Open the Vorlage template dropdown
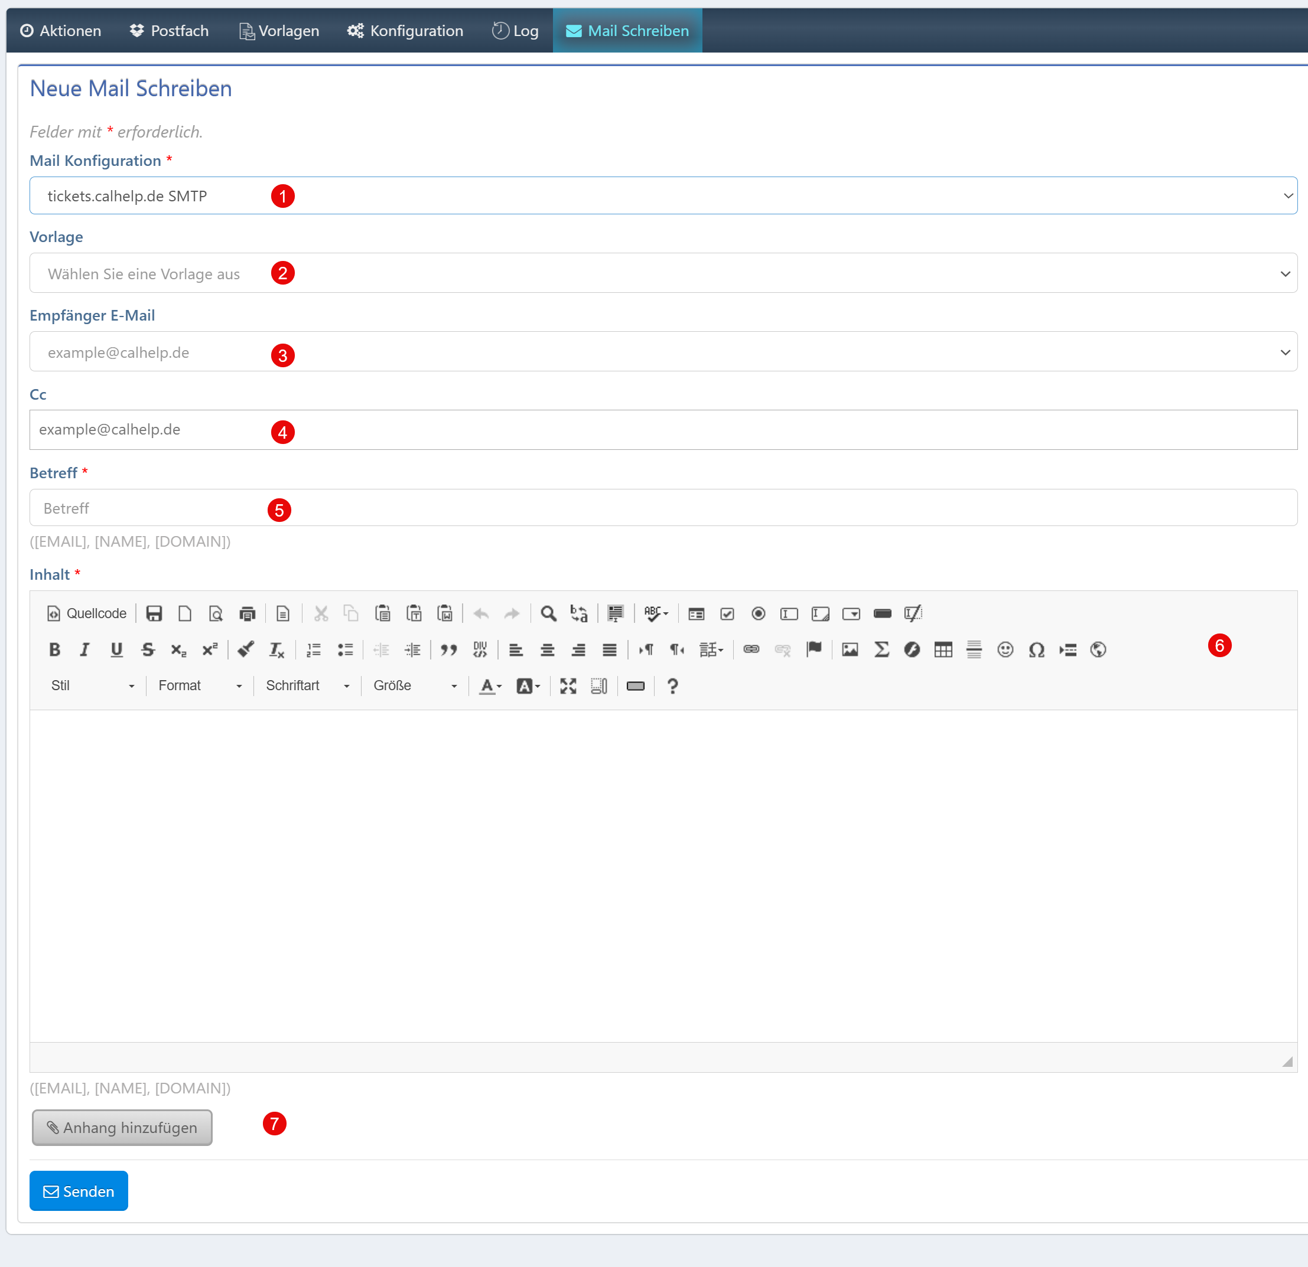 point(663,273)
